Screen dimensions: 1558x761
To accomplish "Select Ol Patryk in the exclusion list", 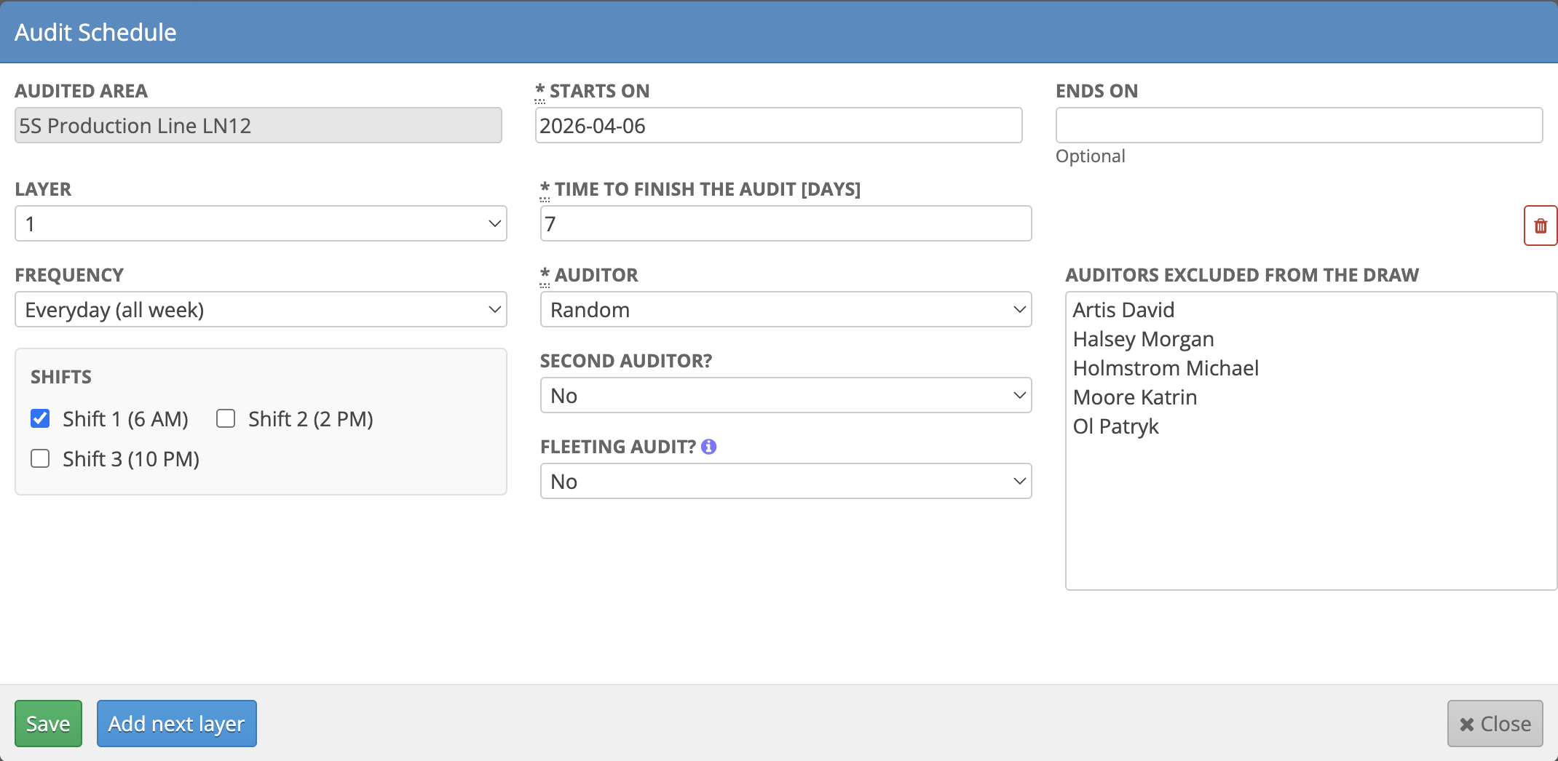I will (1115, 426).
